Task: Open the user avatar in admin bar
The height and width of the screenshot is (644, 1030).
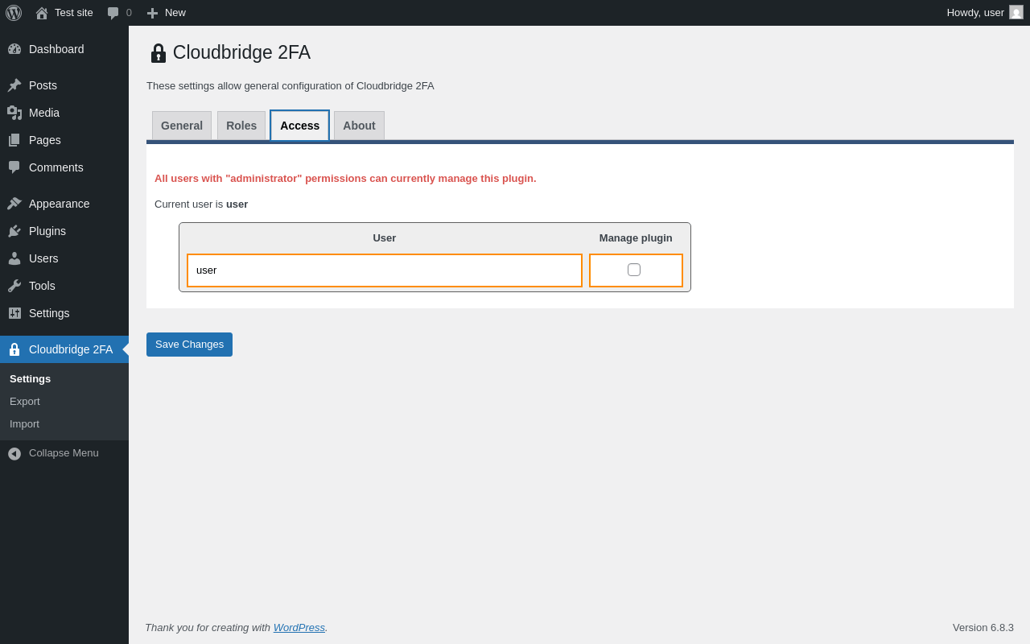Action: (1016, 12)
